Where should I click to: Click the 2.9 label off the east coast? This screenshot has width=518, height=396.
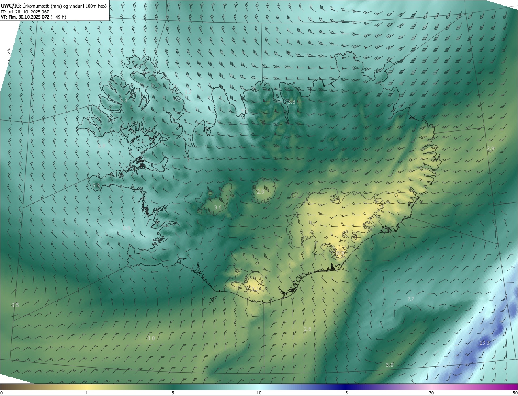tap(490, 149)
